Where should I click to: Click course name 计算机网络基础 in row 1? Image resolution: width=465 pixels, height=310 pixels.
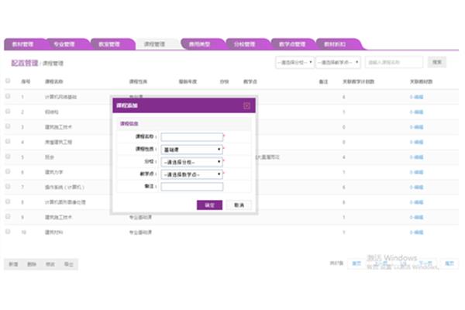pos(60,97)
